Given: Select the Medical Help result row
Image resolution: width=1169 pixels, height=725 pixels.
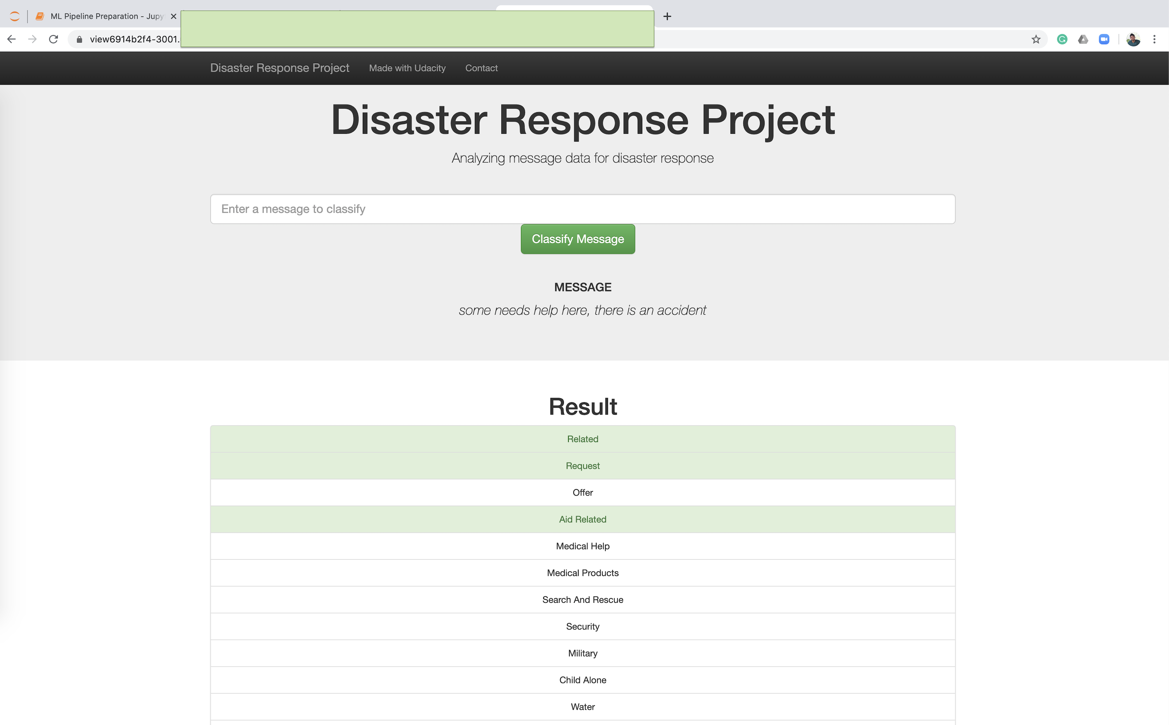Looking at the screenshot, I should (583, 546).
